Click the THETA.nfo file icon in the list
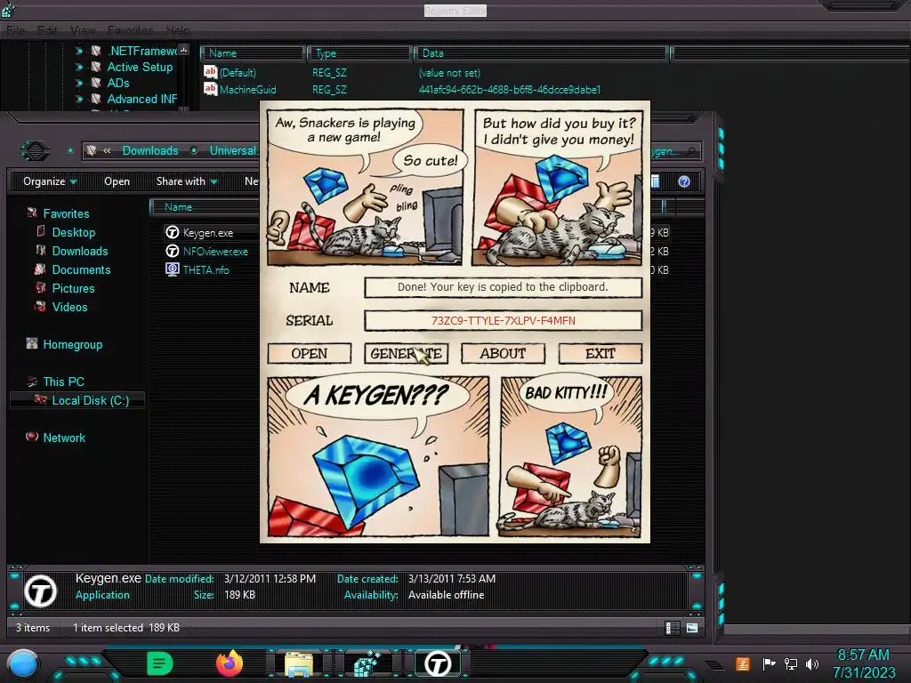The height and width of the screenshot is (683, 911). click(x=172, y=269)
